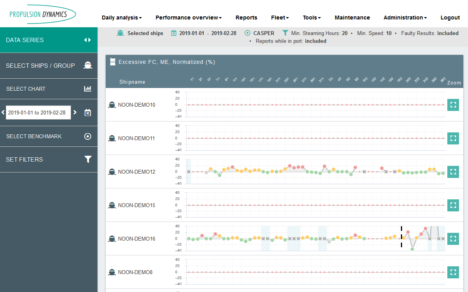Click the ship icon beside Select Ships / Group
The height and width of the screenshot is (292, 468).
(x=88, y=65)
